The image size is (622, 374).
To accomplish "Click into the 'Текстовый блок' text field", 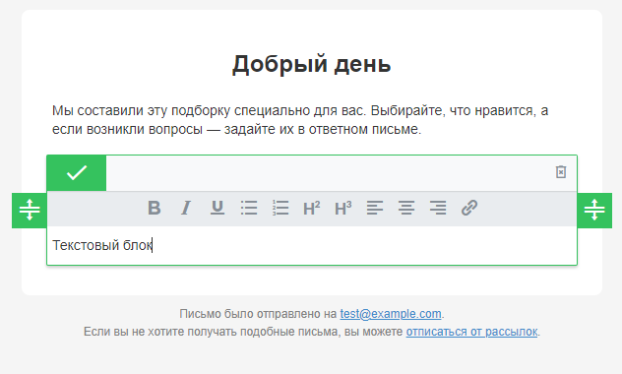I will [312, 245].
